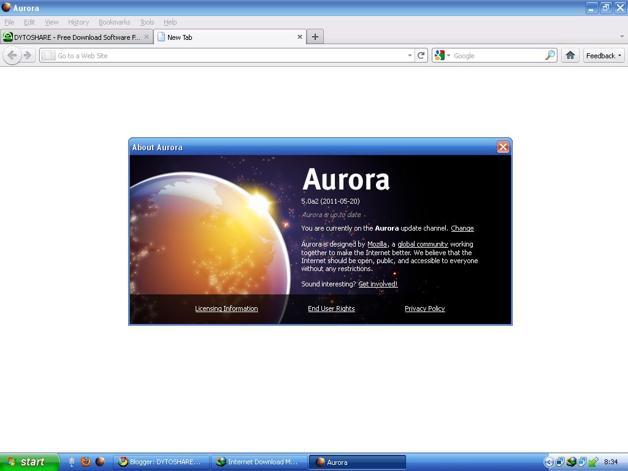Launch Aurora globe icon in quick launch
The image size is (628, 471).
tap(100, 462)
